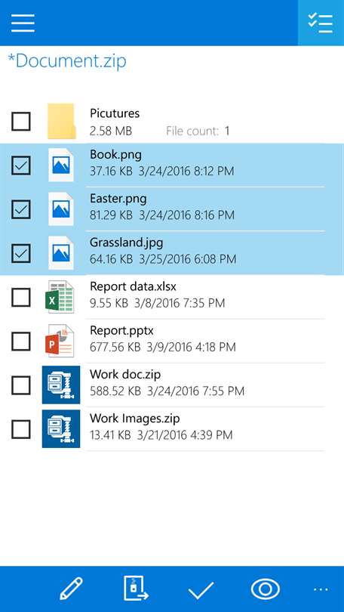Screen dimensions: 344x612
Task: Select the Grassland.jpg file name
Action: [x=126, y=243]
